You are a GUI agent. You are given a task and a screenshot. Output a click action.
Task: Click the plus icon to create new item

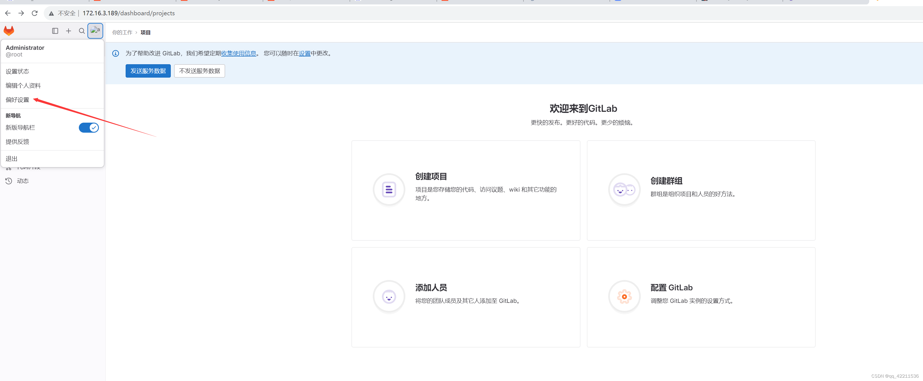pyautogui.click(x=68, y=31)
